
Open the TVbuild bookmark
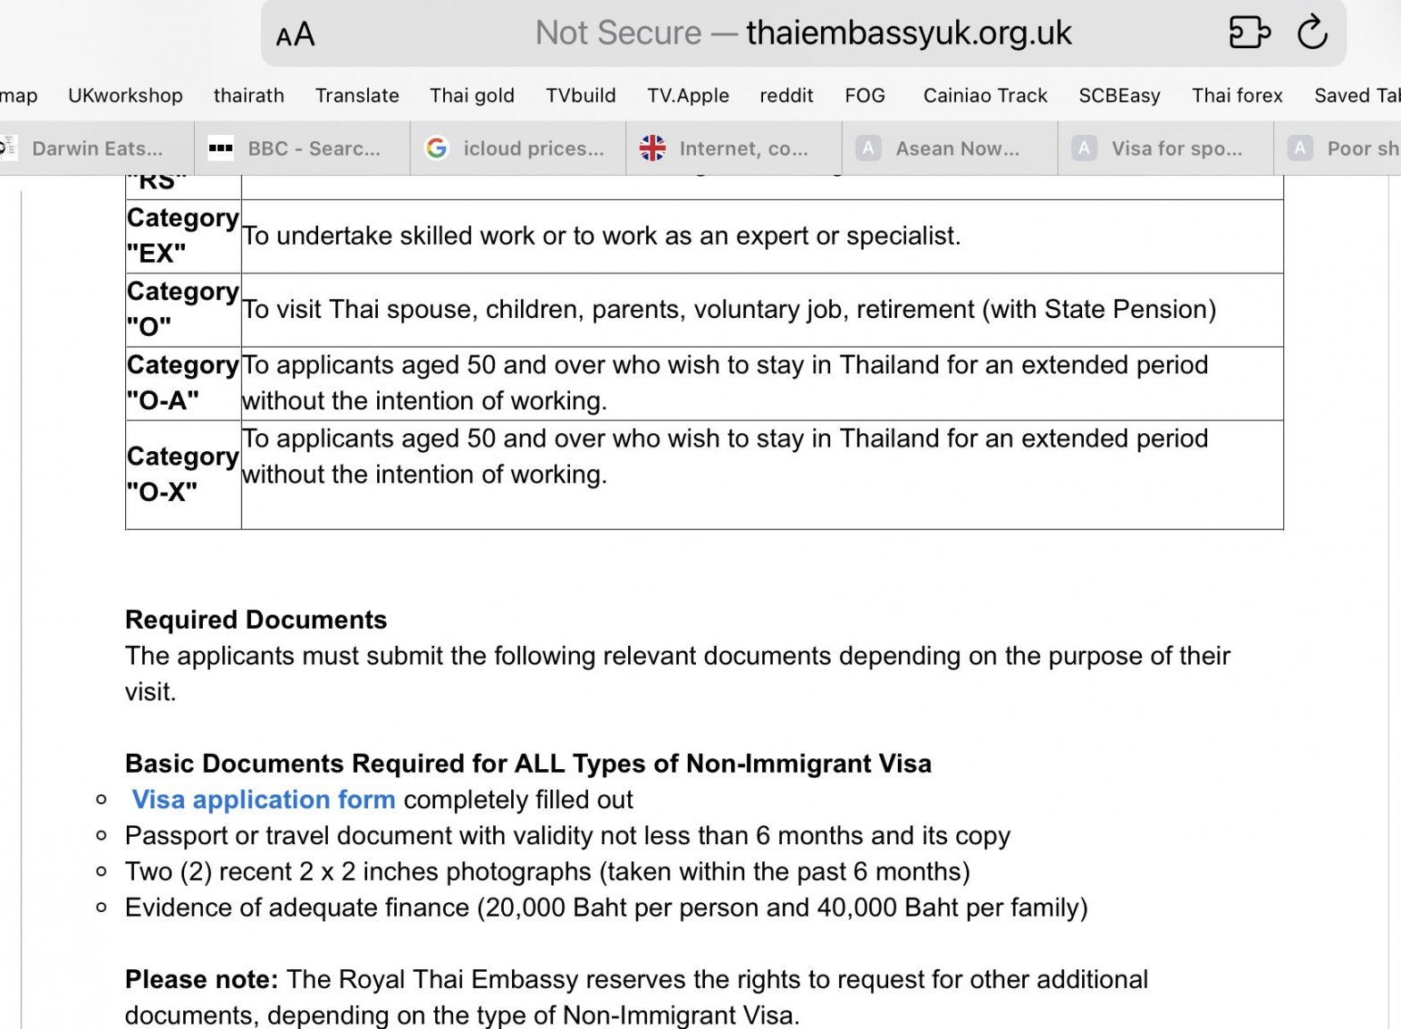(x=581, y=96)
